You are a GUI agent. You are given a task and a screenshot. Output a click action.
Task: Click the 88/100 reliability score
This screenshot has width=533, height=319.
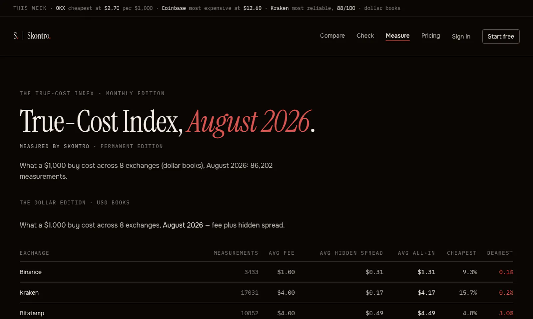point(346,8)
